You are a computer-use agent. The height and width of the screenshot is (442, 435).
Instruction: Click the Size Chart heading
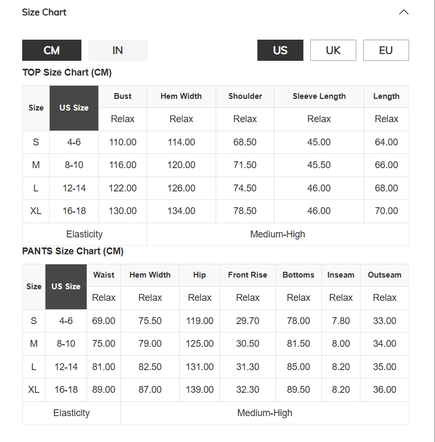click(x=44, y=12)
